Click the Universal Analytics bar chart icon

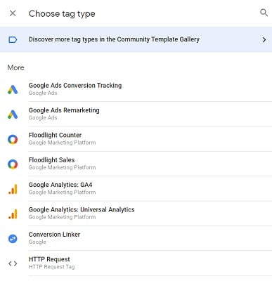coord(13,214)
